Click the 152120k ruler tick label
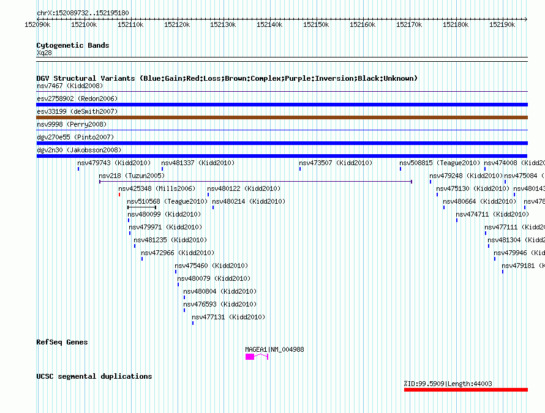This screenshot has height=413, width=545. click(x=177, y=24)
